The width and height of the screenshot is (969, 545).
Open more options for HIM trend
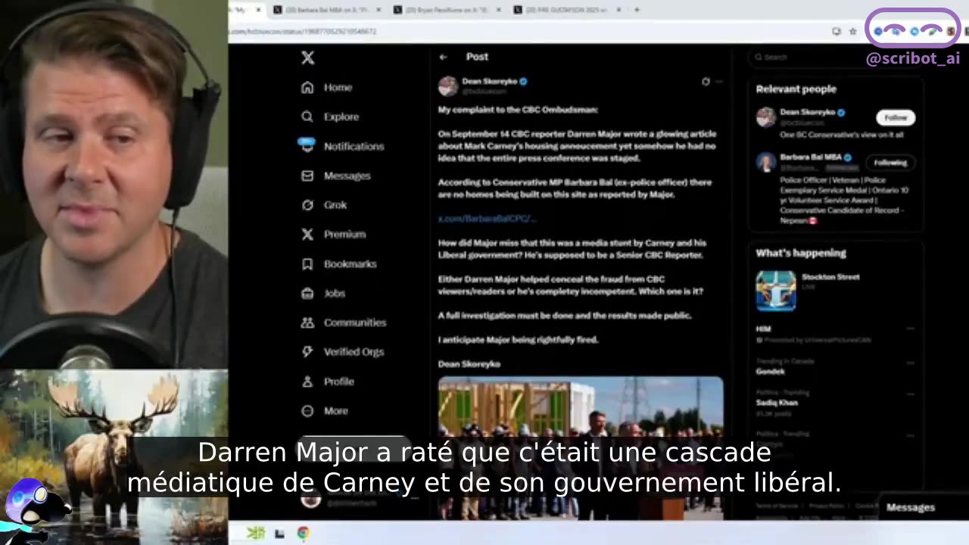[x=911, y=329]
